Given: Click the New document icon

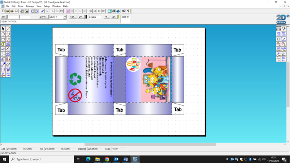Looking at the screenshot, I should 3,11.
